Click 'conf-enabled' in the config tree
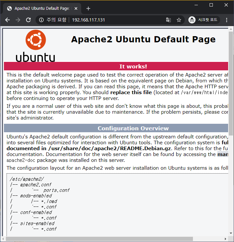 36,212
